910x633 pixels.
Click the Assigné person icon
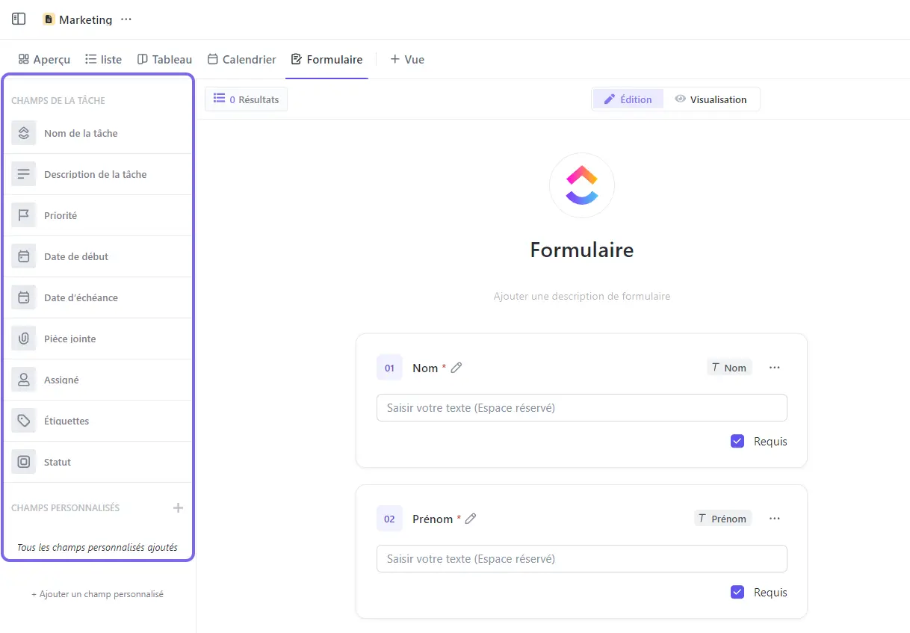click(24, 380)
